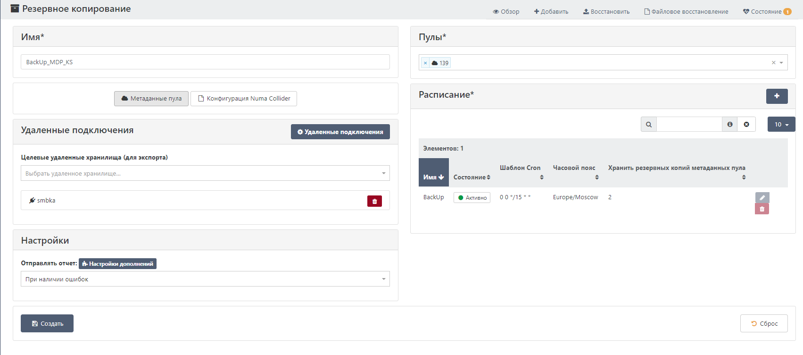Edit the BackUp schedule entry
The image size is (803, 355).
762,197
